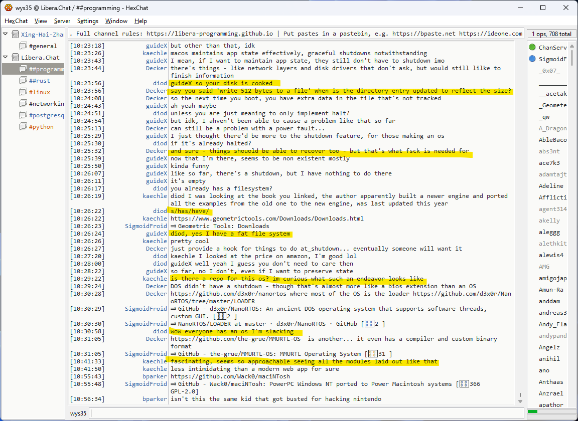Screen dimensions: 578x421
Task: Click the green op icon beside ChanServ
Action: coord(532,48)
